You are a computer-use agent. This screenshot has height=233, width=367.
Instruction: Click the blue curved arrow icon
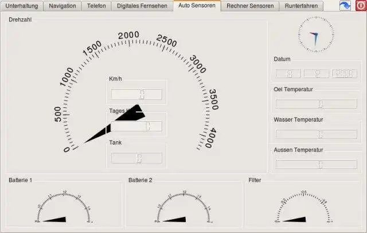pyautogui.click(x=345, y=6)
